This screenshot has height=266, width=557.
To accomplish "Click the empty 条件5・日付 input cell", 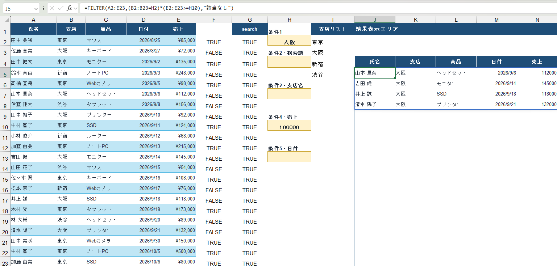I will pos(289,157).
